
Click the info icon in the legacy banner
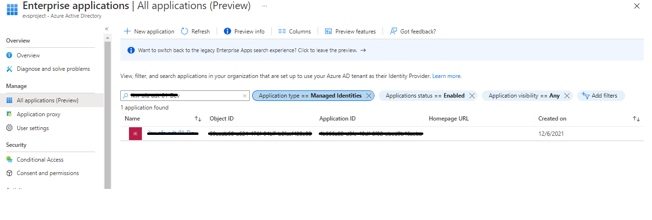(131, 50)
